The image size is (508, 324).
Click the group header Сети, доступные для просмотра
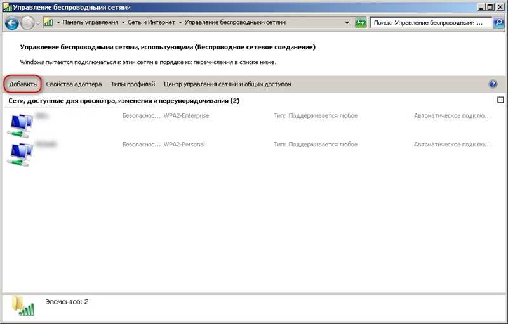tap(124, 101)
